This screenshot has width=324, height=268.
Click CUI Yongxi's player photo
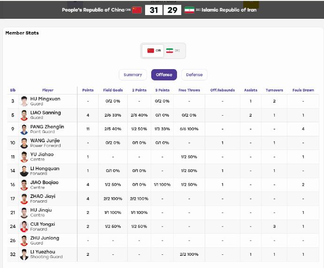click(24, 227)
